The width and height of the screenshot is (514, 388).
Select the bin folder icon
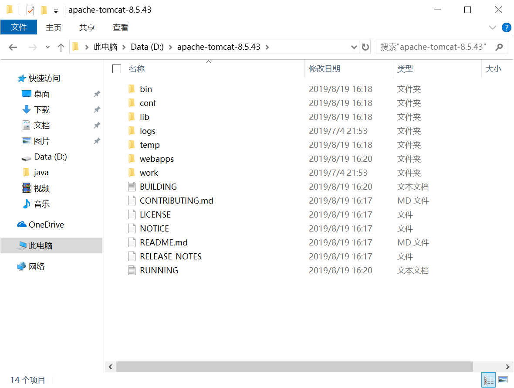pyautogui.click(x=132, y=89)
